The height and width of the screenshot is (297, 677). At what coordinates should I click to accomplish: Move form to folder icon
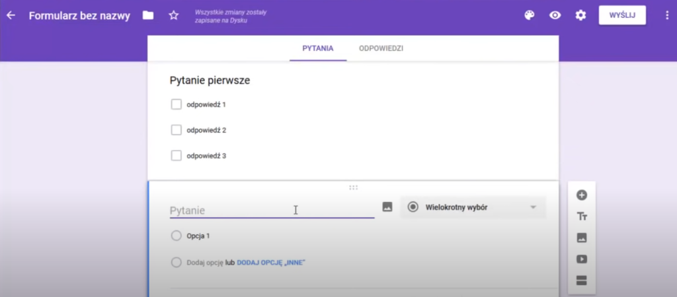(x=148, y=16)
